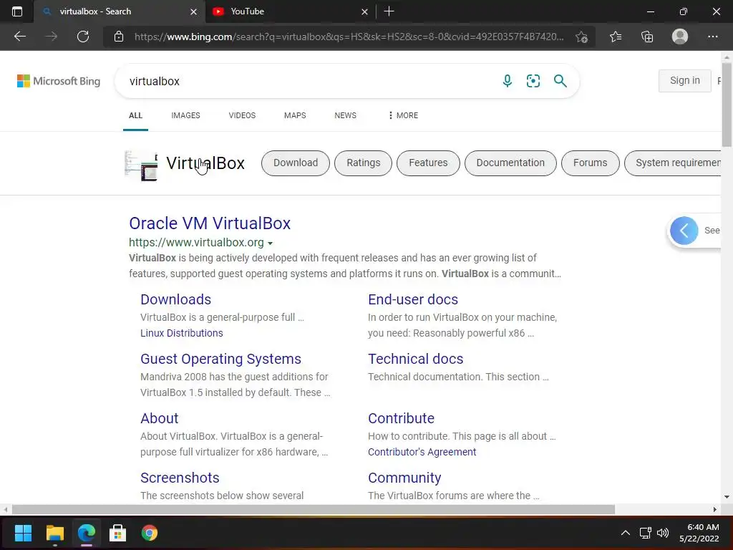
Task: Switch to NEWS results
Action: tap(346, 115)
